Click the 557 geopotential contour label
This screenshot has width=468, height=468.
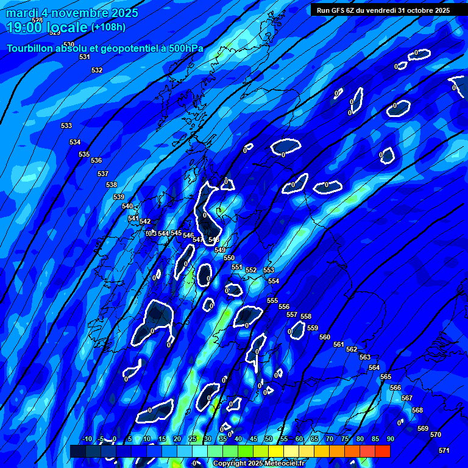(292, 314)
